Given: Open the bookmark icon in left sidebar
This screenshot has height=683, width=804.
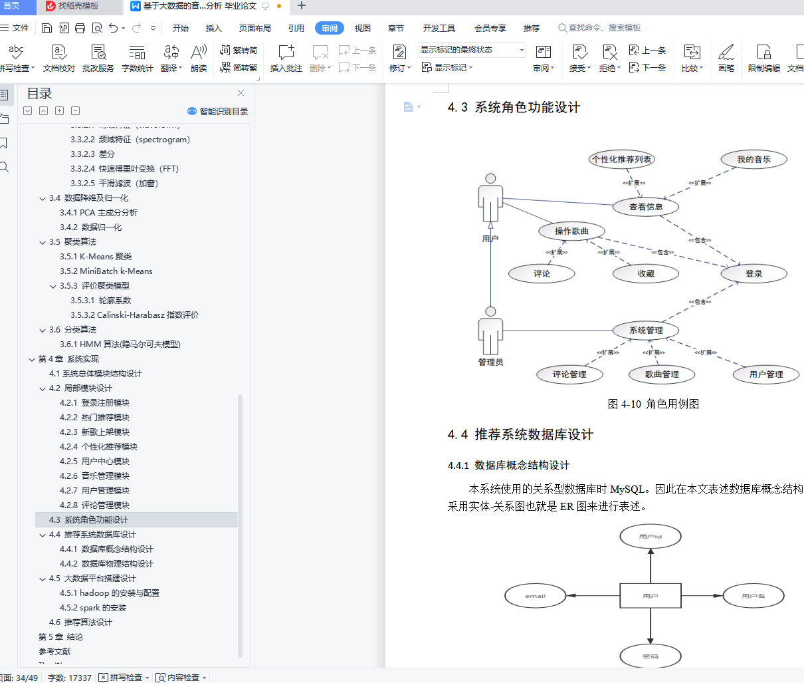Looking at the screenshot, I should point(4,143).
